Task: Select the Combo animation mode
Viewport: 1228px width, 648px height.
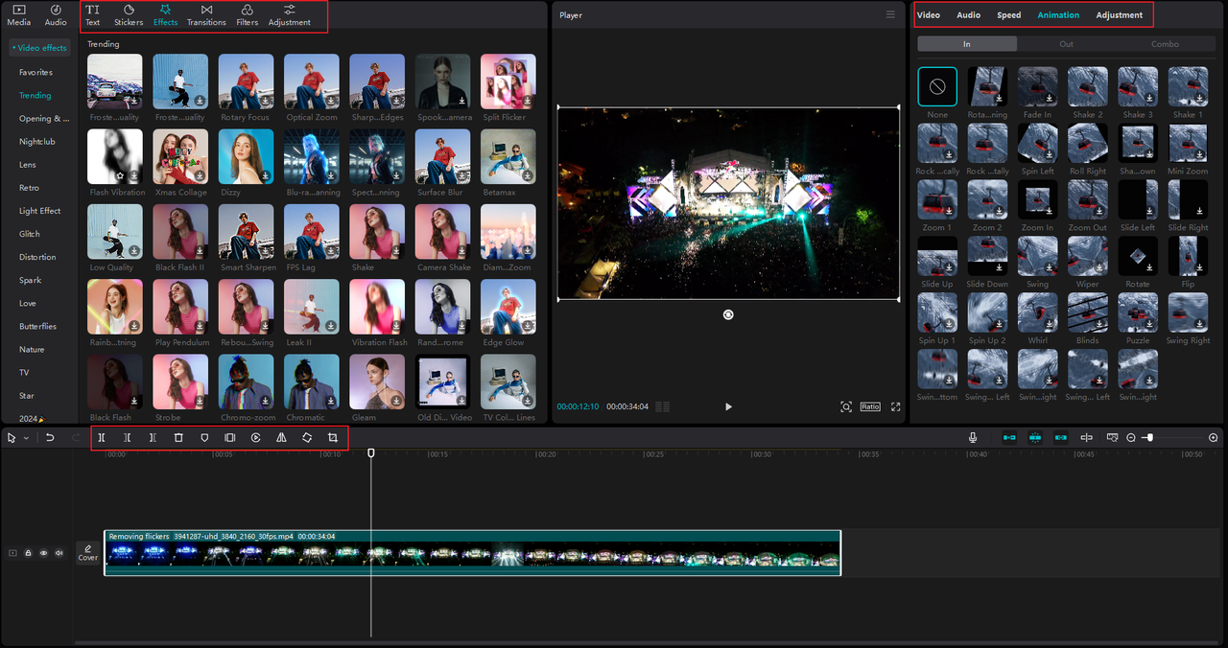Action: 1165,44
